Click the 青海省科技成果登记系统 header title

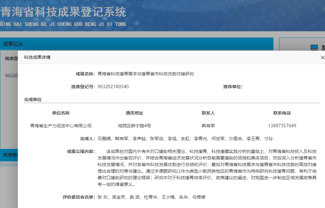tap(63, 13)
